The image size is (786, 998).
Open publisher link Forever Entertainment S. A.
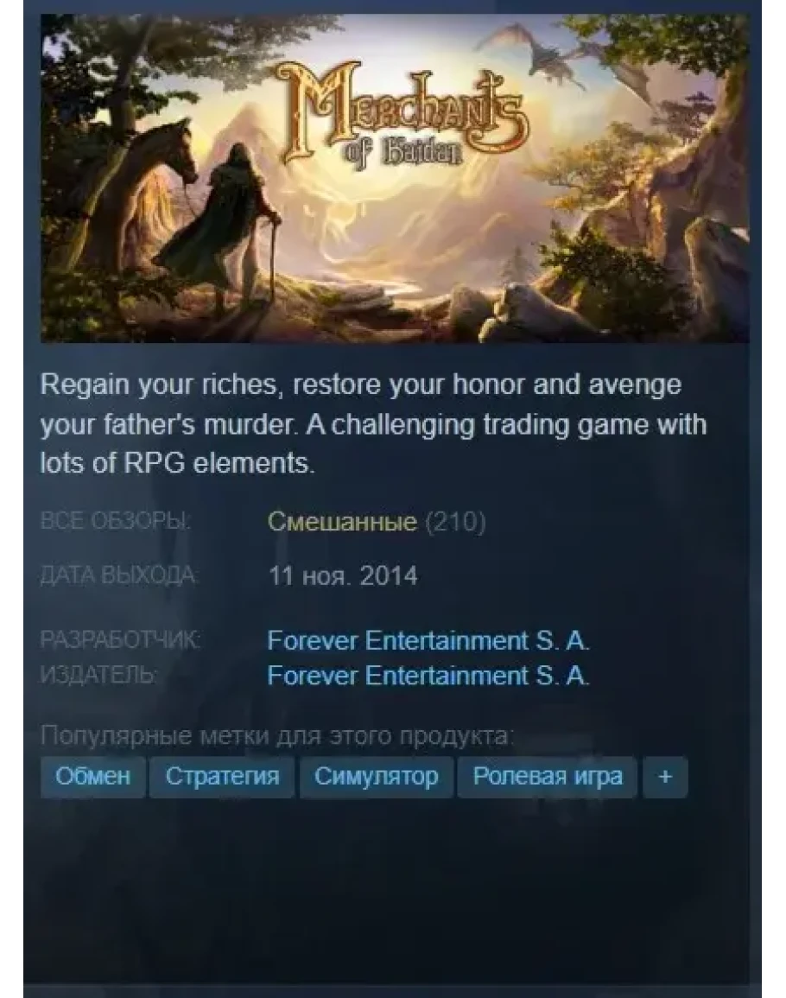(428, 676)
